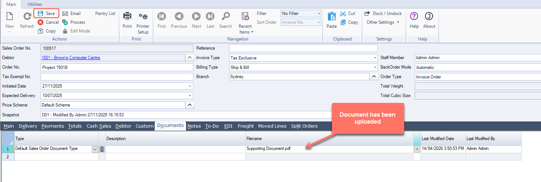Click the Order No. field

(x=117, y=67)
